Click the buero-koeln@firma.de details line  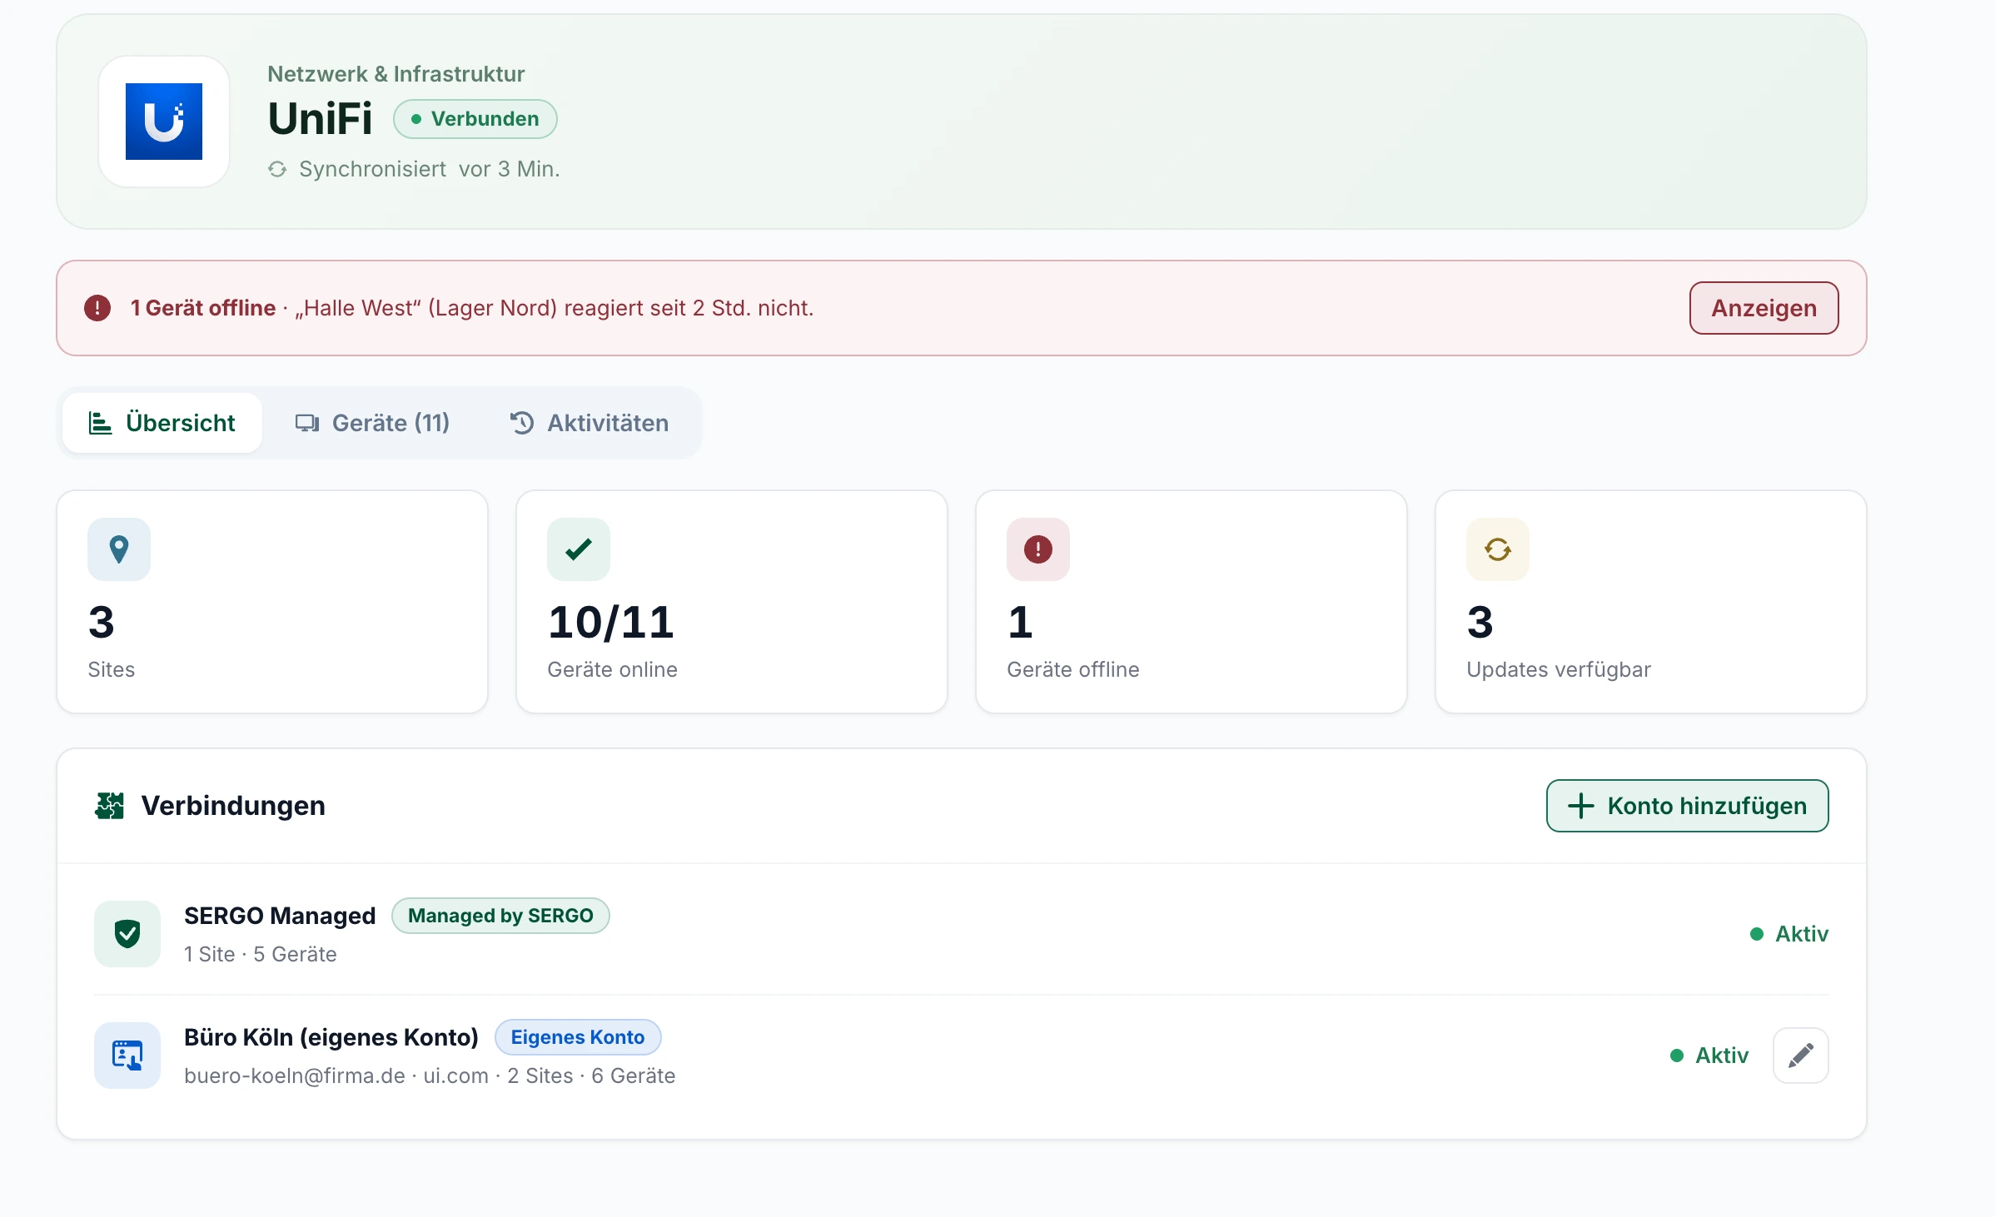[x=430, y=1075]
